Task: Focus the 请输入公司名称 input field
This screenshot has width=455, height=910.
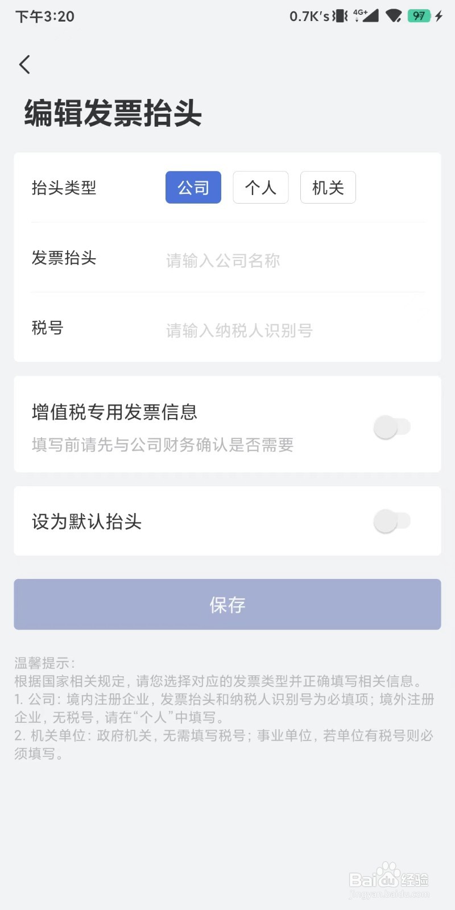Action: click(295, 260)
